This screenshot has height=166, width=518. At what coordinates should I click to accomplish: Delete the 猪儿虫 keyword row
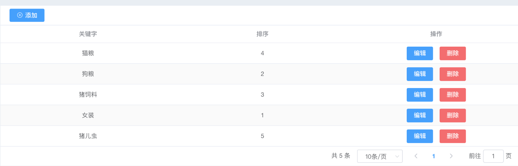pos(453,136)
